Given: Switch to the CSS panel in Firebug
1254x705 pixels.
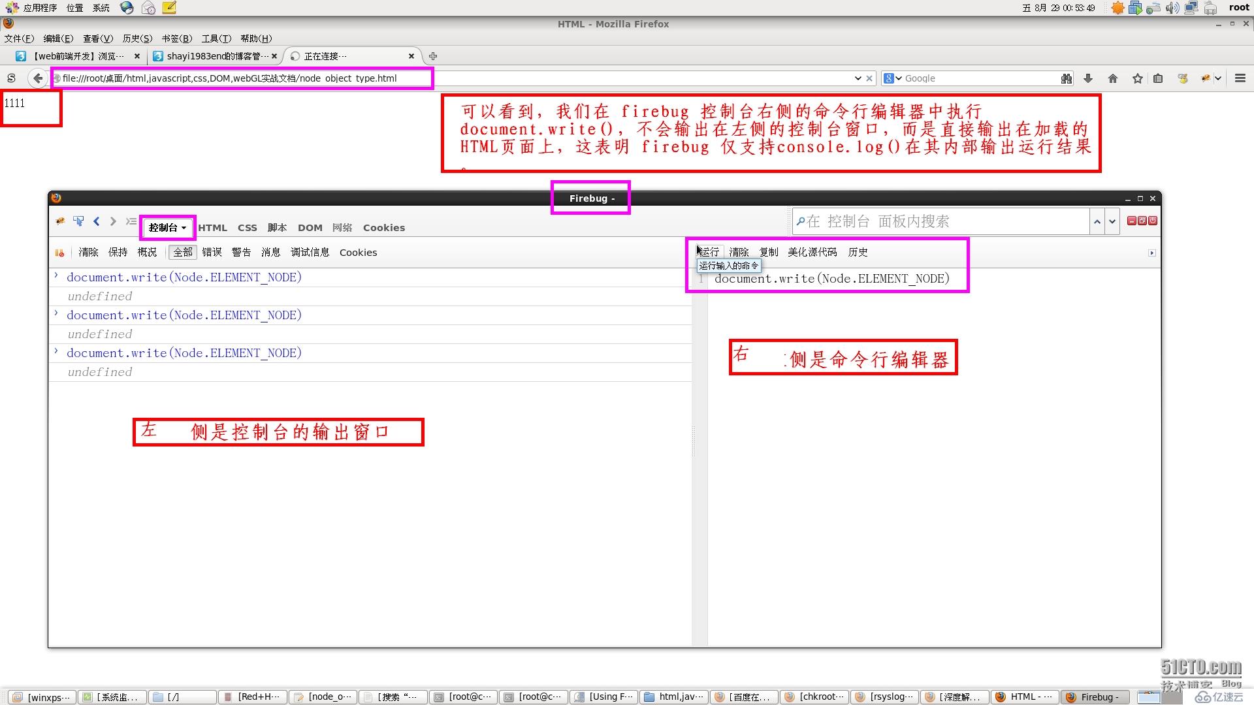Looking at the screenshot, I should tap(248, 228).
